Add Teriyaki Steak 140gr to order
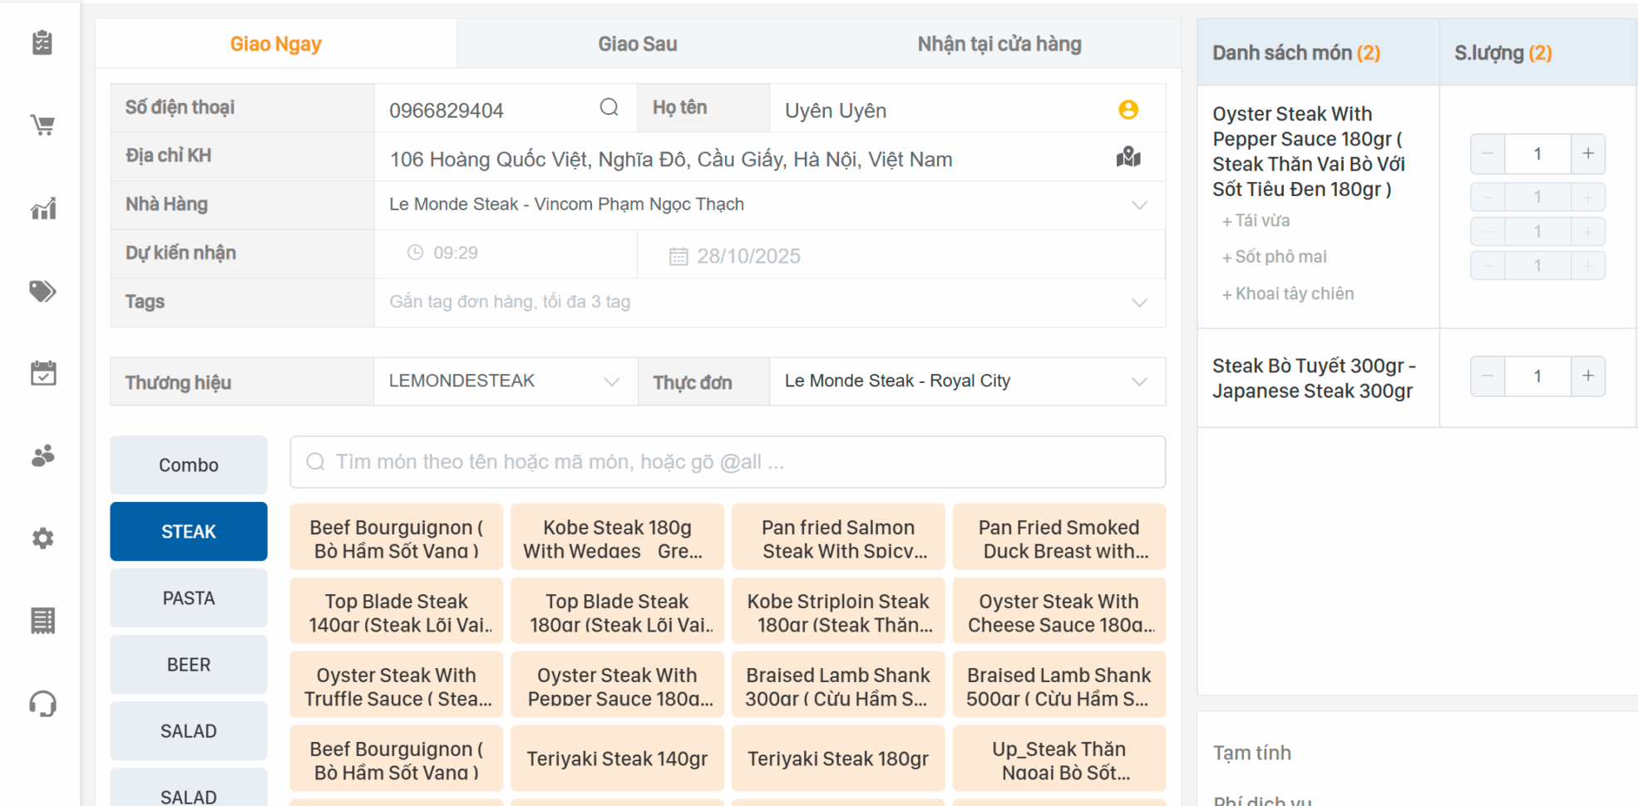 click(617, 759)
